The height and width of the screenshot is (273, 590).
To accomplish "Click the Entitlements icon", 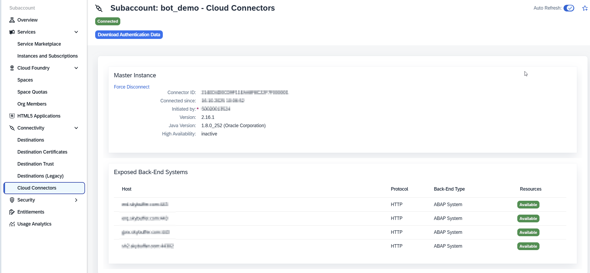I will [12, 212].
